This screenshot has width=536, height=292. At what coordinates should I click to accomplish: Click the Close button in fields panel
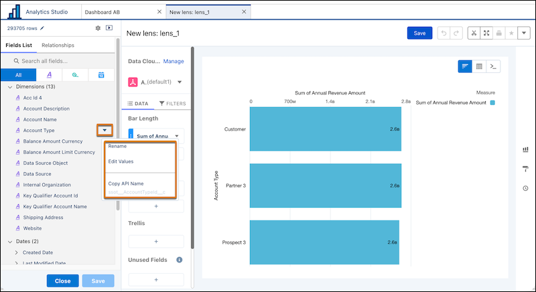tap(62, 281)
